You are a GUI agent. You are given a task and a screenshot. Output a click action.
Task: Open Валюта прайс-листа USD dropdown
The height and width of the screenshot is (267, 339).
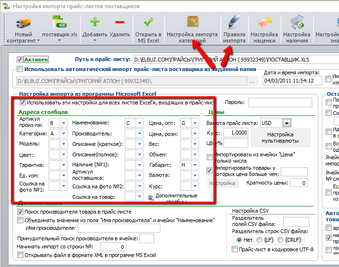coord(286,123)
